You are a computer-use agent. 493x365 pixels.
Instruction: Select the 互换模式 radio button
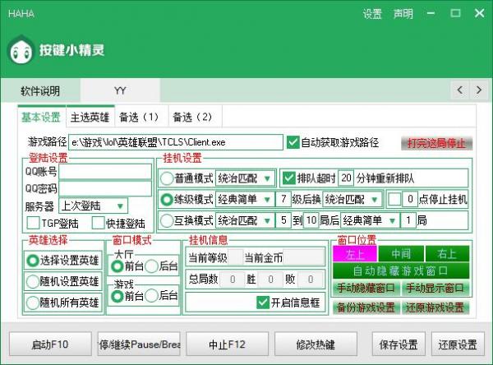coord(167,220)
